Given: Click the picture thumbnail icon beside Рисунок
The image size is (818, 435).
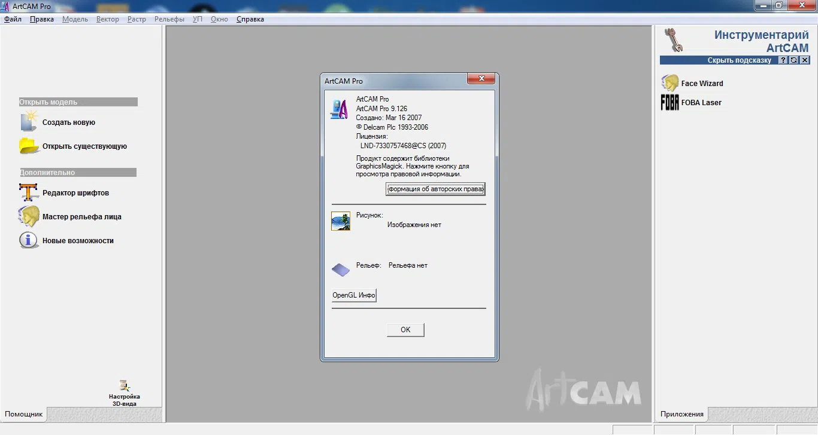Looking at the screenshot, I should click(340, 221).
